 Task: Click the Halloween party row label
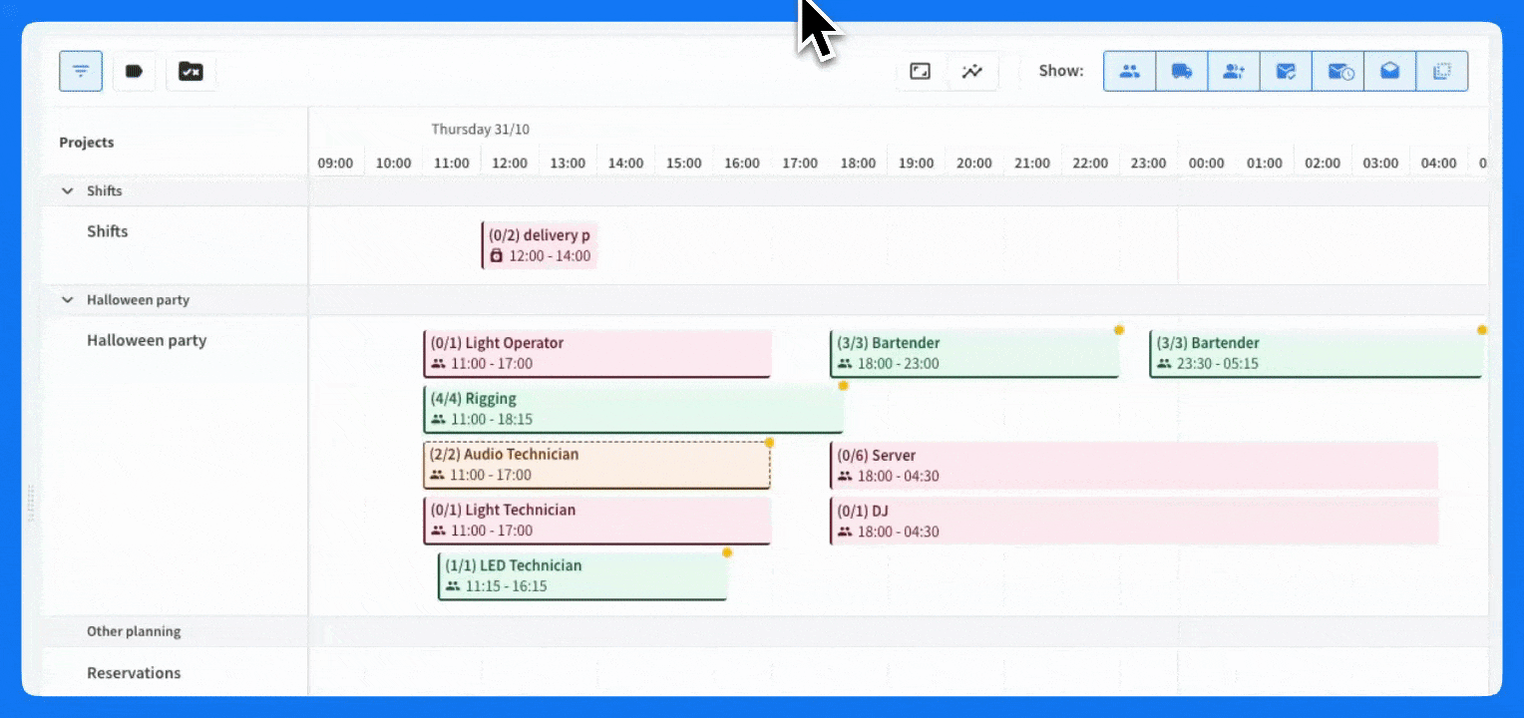click(x=147, y=340)
